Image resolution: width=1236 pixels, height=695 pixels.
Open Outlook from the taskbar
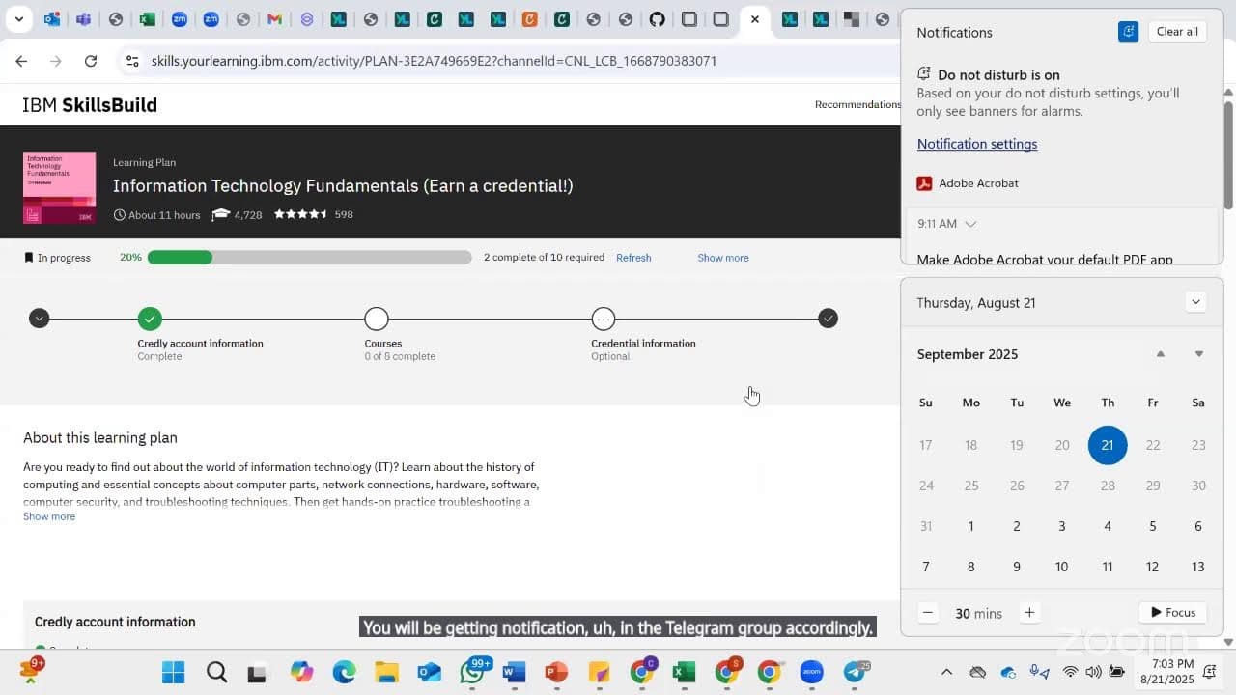429,672
